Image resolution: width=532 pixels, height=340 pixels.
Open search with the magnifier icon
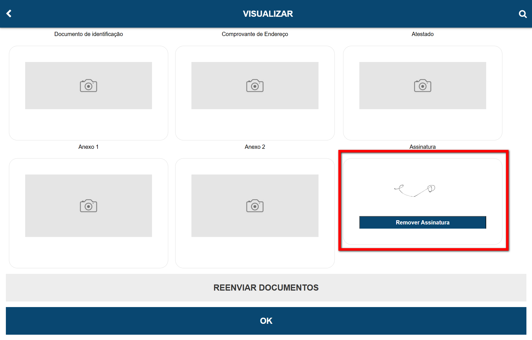click(x=522, y=14)
